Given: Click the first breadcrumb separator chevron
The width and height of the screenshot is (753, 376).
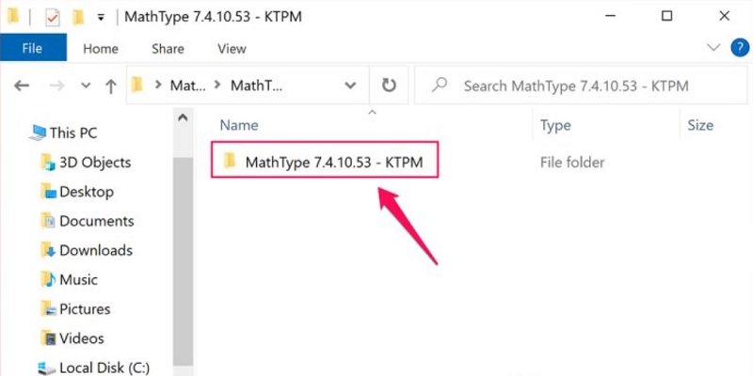Looking at the screenshot, I should [157, 86].
